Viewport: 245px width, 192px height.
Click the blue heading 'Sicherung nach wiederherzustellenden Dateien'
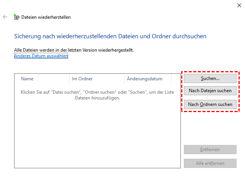(x=110, y=36)
